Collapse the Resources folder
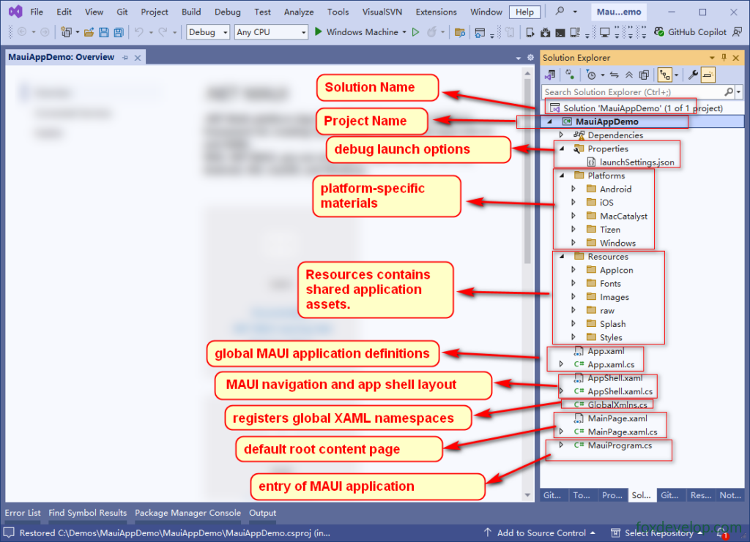The width and height of the screenshot is (750, 542). coord(562,257)
